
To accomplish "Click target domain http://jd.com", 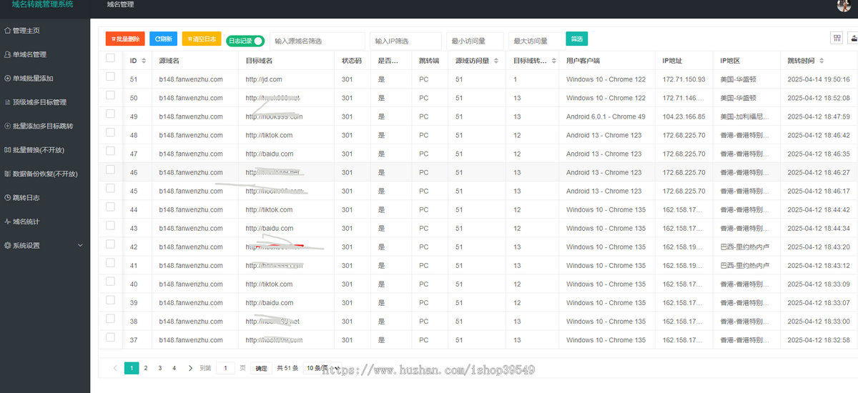I will 264,79.
